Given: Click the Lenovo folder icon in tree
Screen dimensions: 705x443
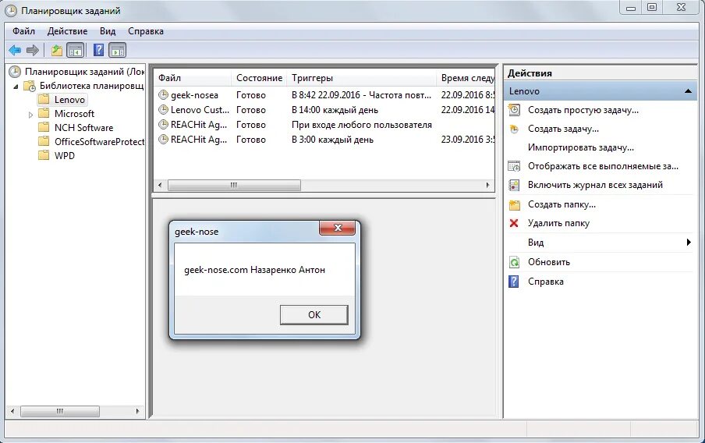Looking at the screenshot, I should pyautogui.click(x=44, y=99).
